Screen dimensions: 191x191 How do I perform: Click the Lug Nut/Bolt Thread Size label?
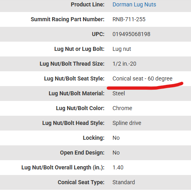pos(72,64)
